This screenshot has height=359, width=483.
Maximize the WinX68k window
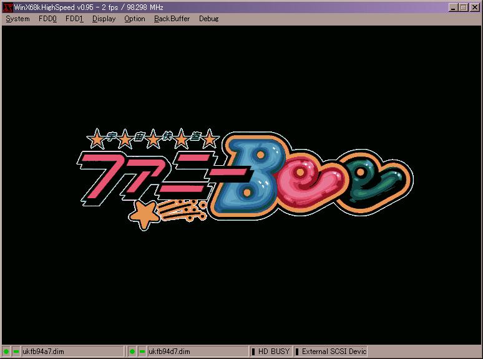pyautogui.click(x=463, y=7)
